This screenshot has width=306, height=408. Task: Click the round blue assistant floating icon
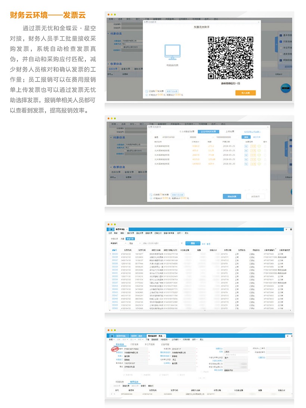point(285,88)
